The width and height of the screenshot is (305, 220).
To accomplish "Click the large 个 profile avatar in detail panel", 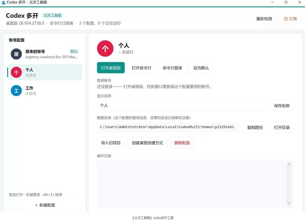I will [105, 48].
